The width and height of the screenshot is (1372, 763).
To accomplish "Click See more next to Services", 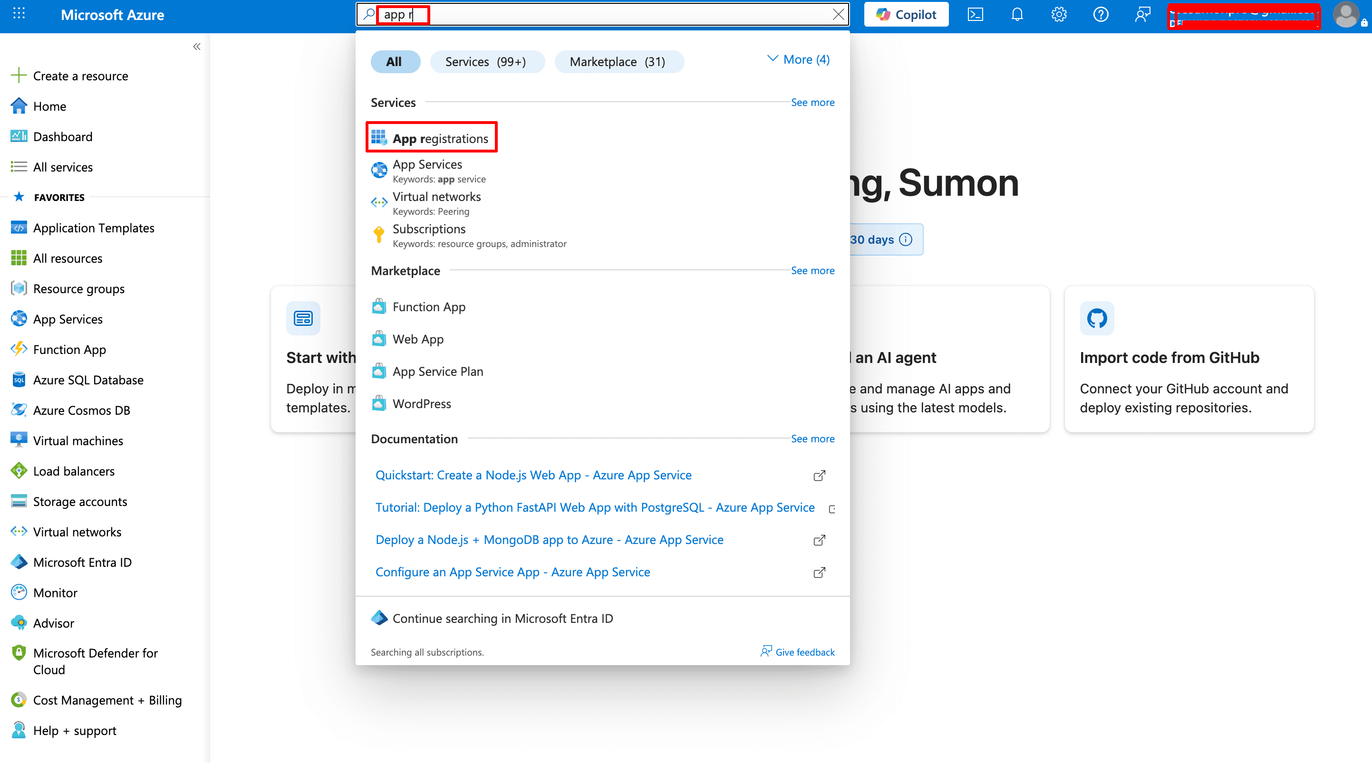I will click(812, 102).
